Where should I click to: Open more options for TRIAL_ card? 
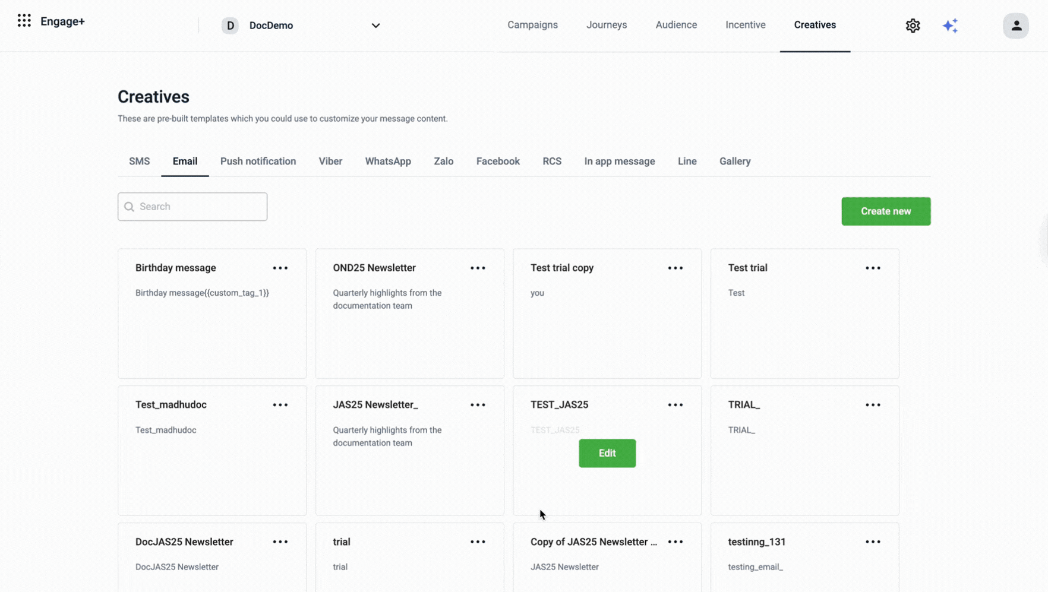pos(873,405)
